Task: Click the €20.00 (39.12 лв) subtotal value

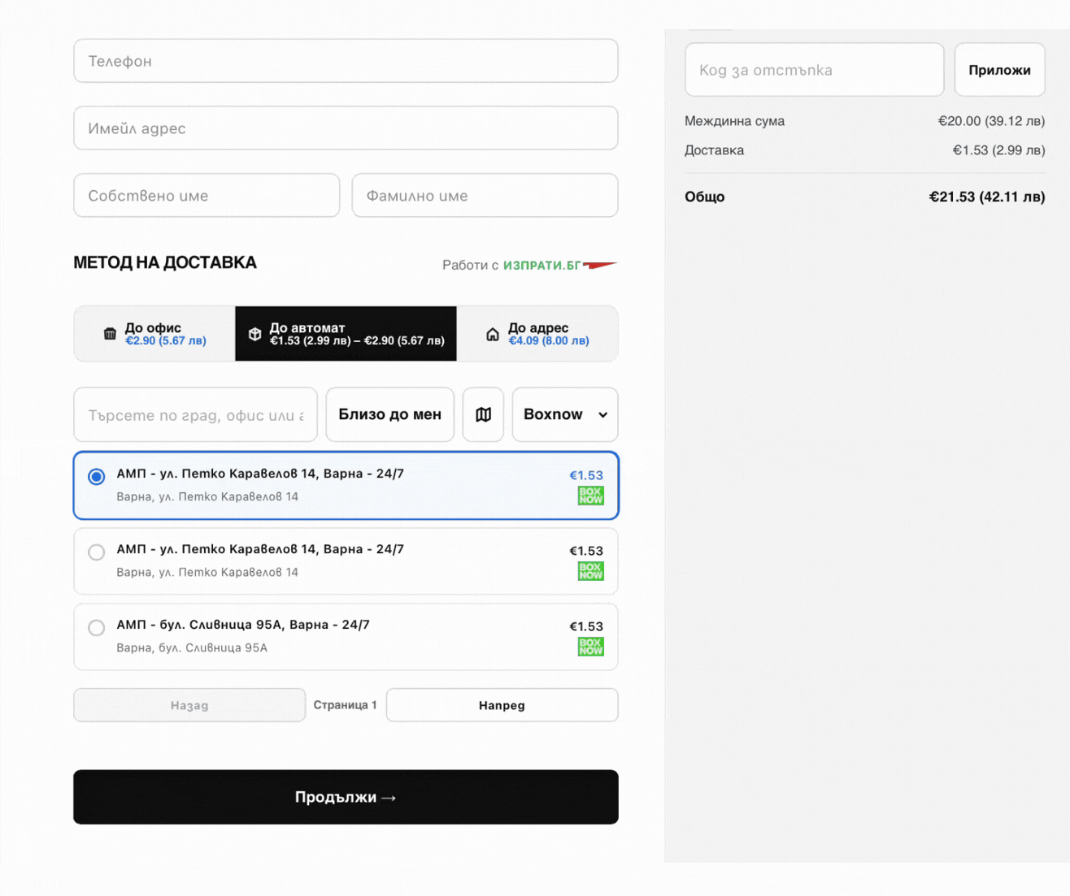Action: coord(991,121)
